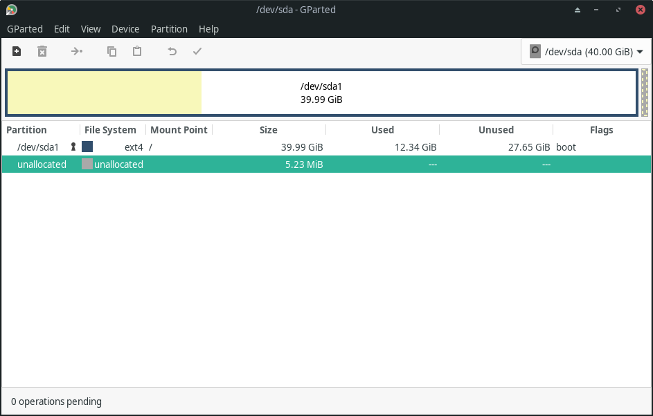Click the Apply all operations checkmark icon
Image resolution: width=653 pixels, height=416 pixels.
tap(197, 51)
